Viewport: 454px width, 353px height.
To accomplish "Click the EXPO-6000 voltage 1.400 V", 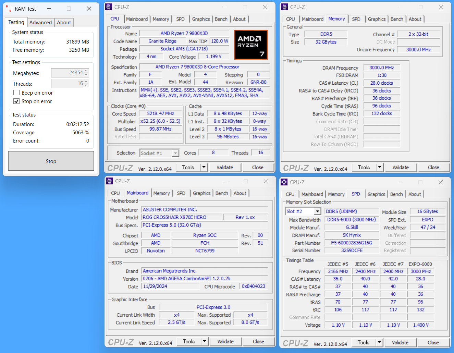I will coord(421,325).
